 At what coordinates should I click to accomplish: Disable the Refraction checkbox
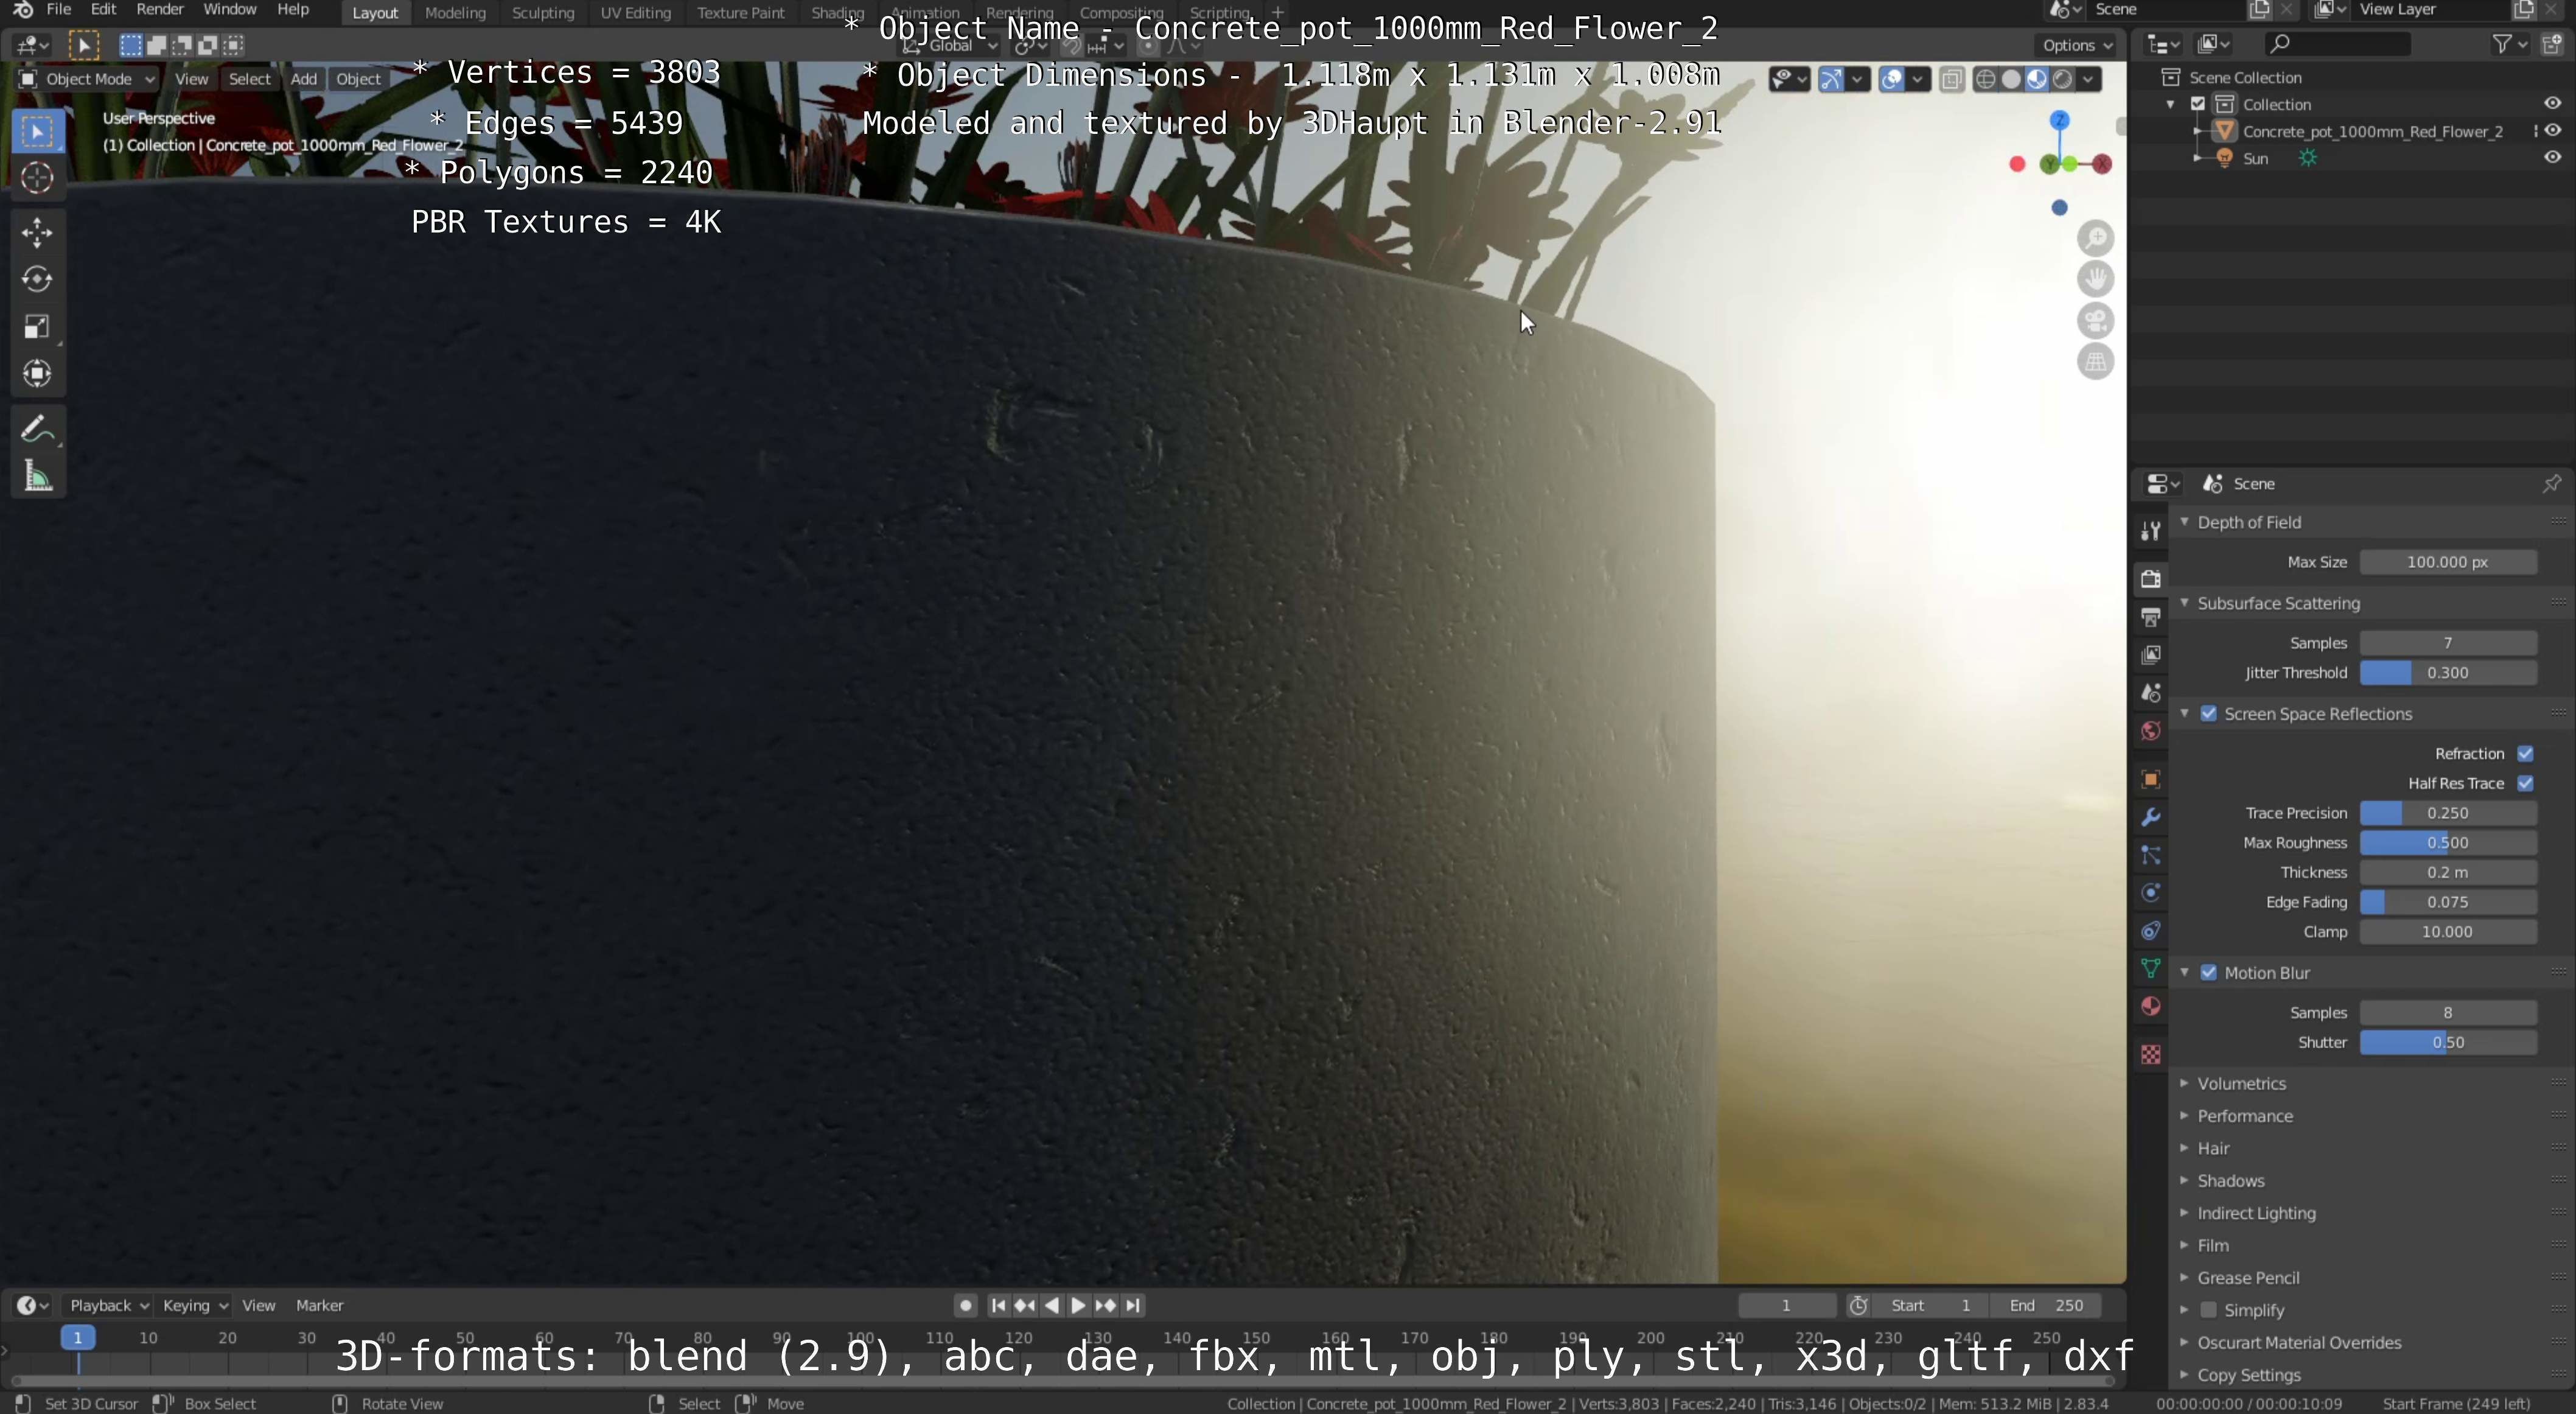coord(2525,753)
